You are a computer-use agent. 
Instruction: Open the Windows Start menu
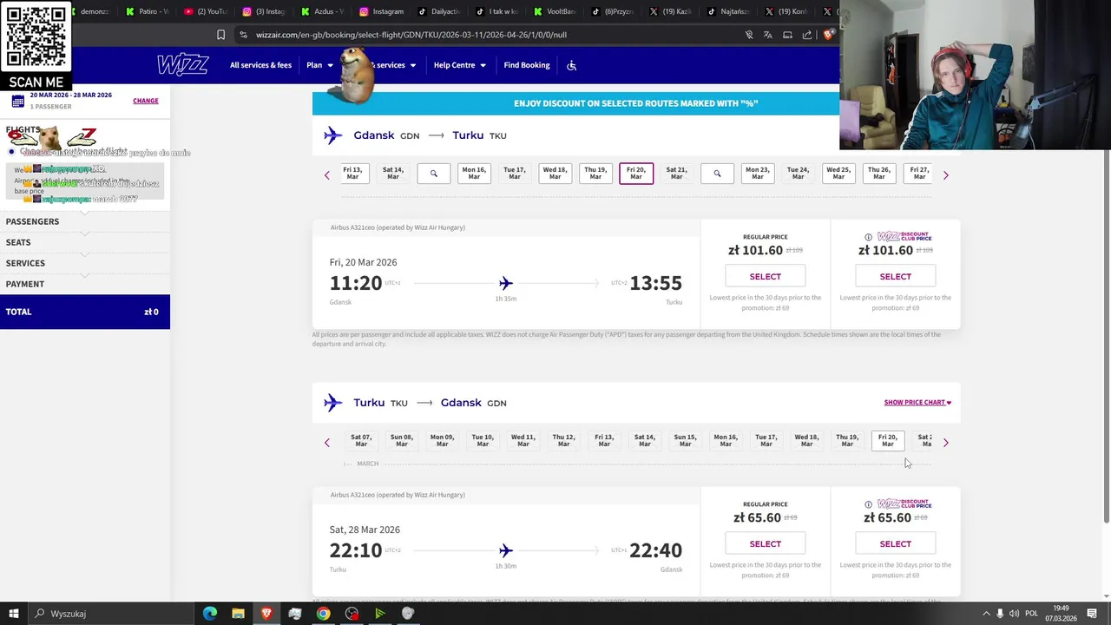(14, 614)
